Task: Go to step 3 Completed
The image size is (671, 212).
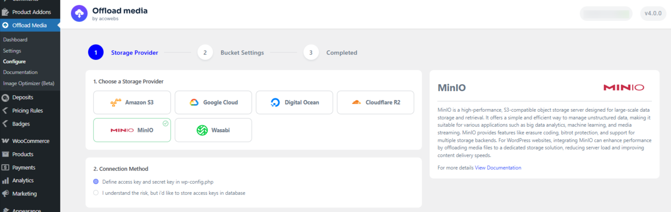Action: point(330,53)
